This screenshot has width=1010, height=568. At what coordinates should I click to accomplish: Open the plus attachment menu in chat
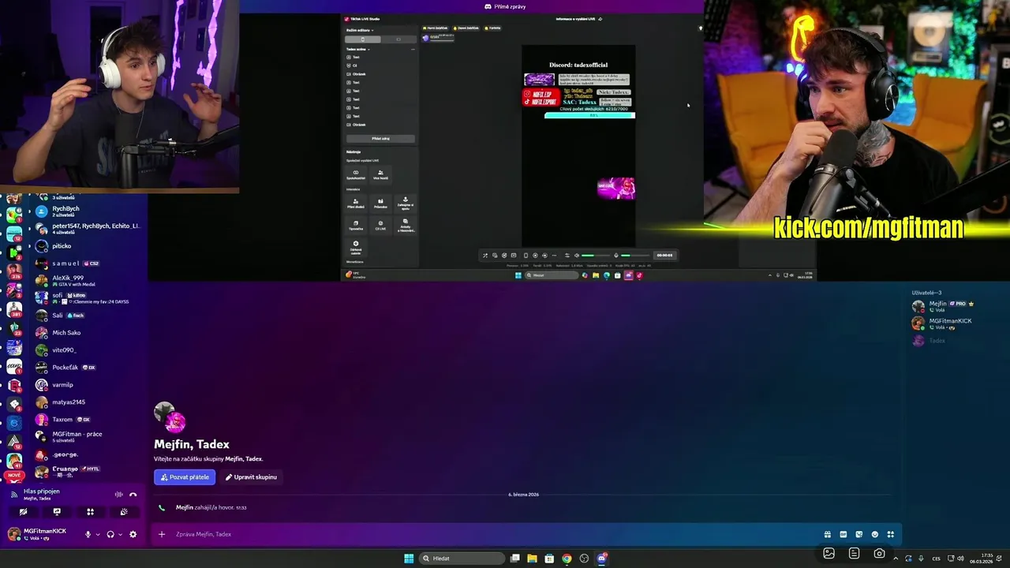tap(162, 534)
